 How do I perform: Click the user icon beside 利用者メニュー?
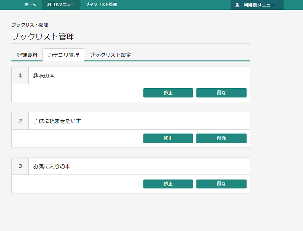pos(237,5)
